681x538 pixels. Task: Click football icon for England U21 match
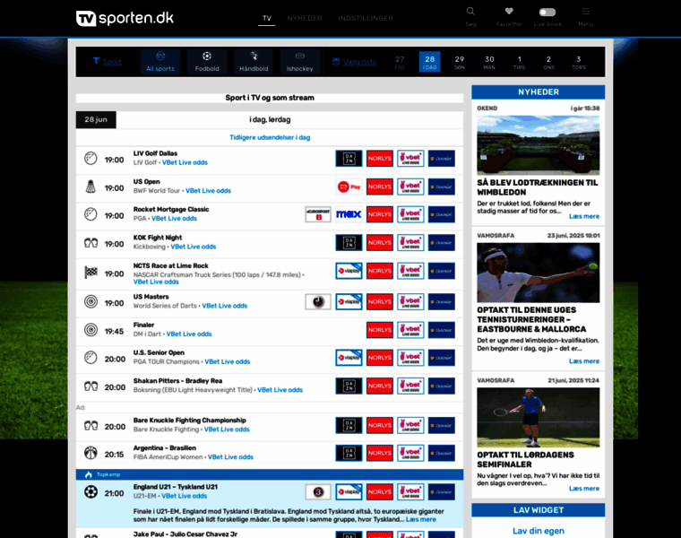[91, 492]
